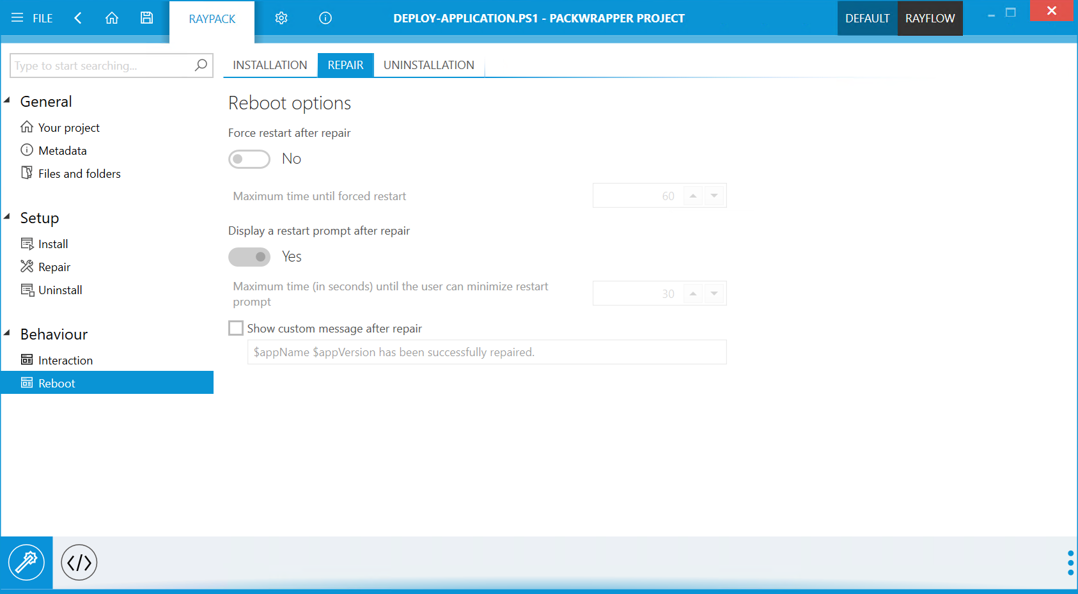Image resolution: width=1078 pixels, height=594 pixels.
Task: Select the designer wrench icon at bottom
Action: 26,563
